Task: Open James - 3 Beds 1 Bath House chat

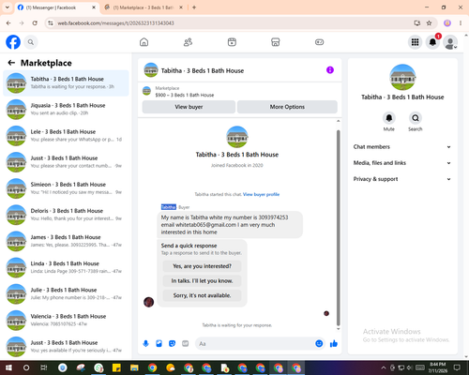Action: tap(66, 241)
